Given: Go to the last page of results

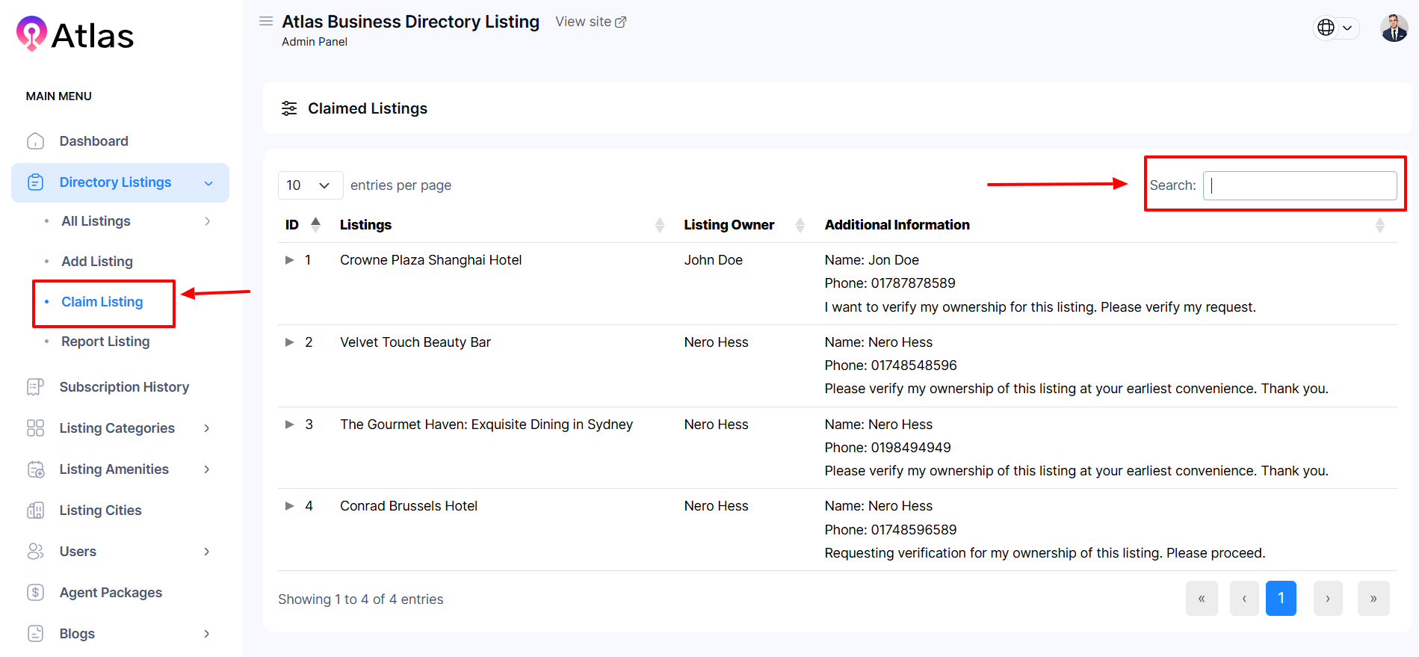Looking at the screenshot, I should point(1373,599).
